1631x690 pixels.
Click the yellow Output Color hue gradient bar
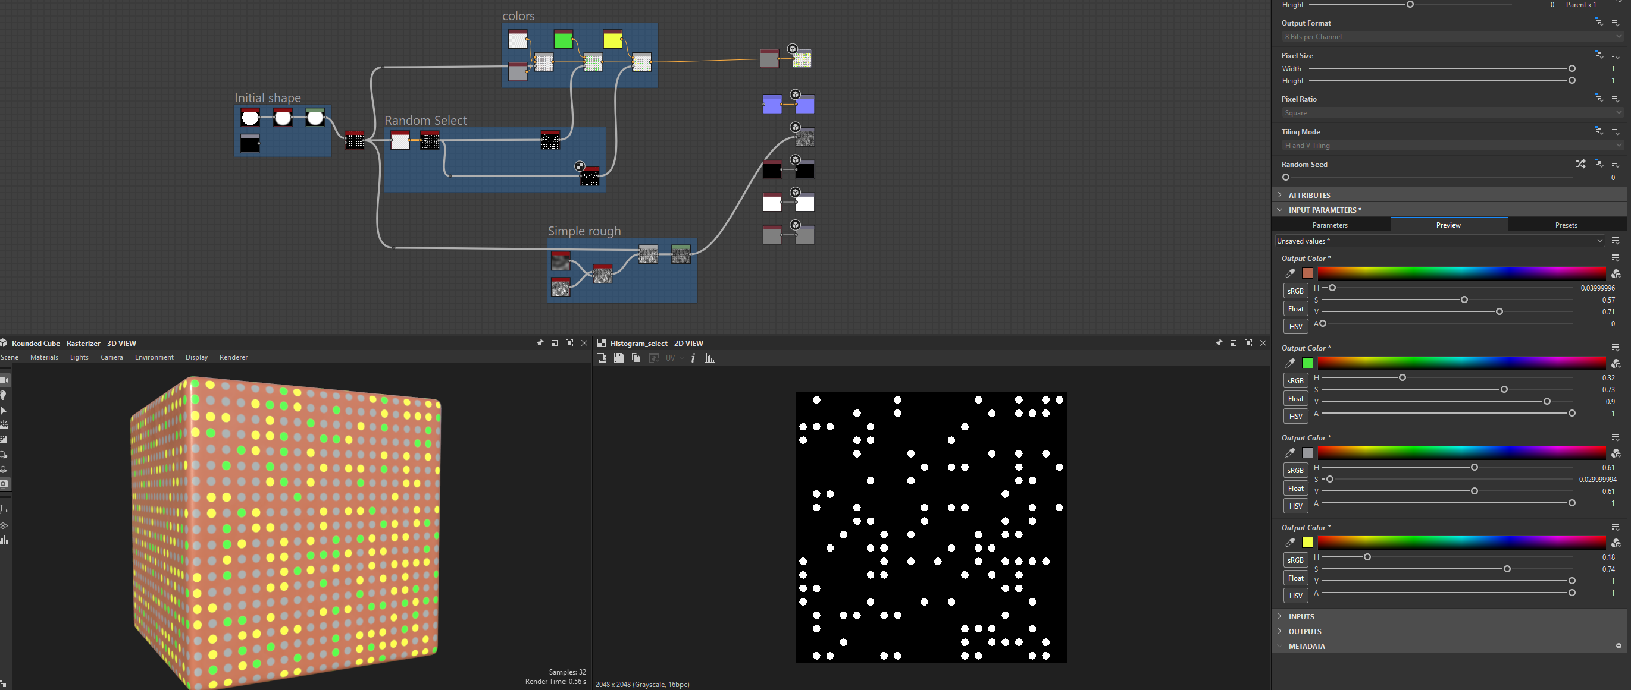pyautogui.click(x=1461, y=543)
